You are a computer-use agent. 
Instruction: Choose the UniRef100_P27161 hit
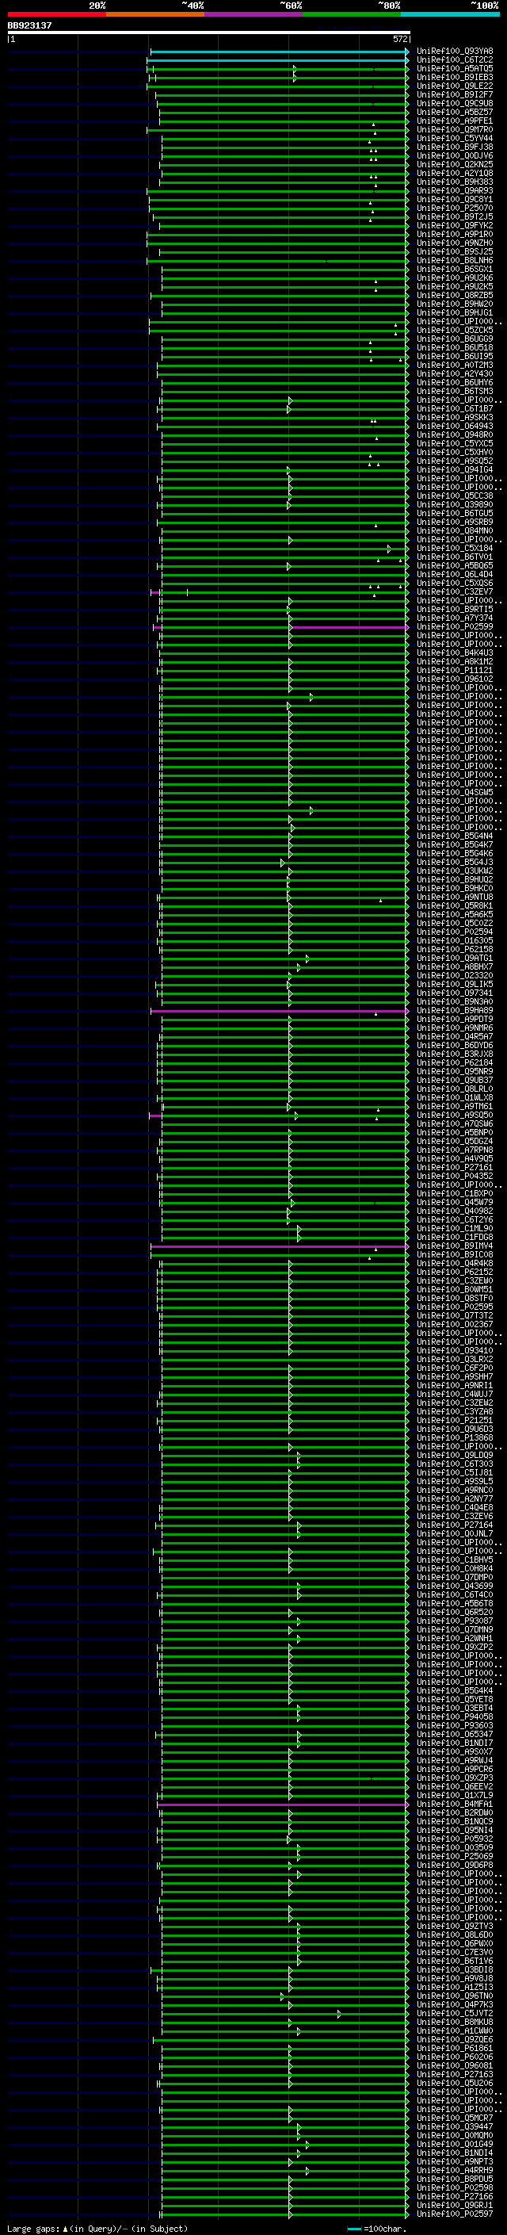point(455,1168)
